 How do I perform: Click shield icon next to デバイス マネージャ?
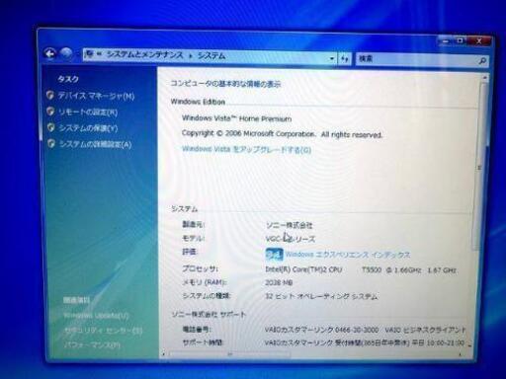point(50,95)
